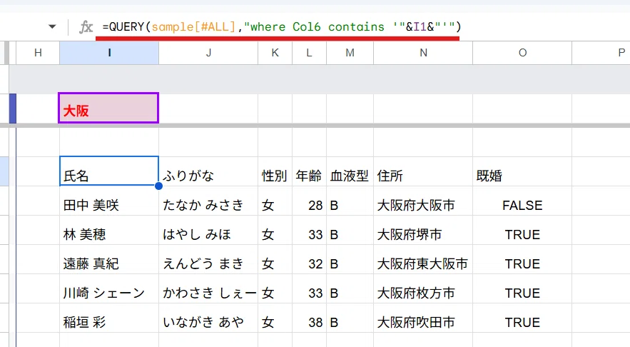Select blood type B in 稲垣 彩 row
Screen dimensions: 630x347
(x=350, y=318)
